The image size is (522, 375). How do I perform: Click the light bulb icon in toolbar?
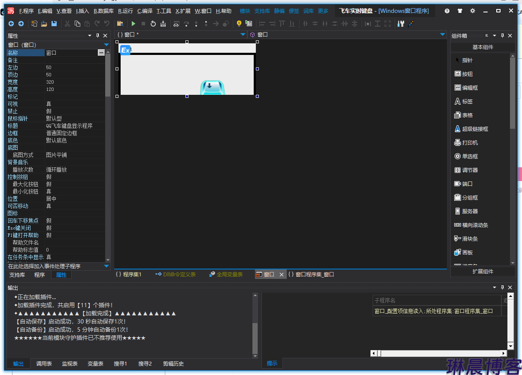[x=239, y=24]
